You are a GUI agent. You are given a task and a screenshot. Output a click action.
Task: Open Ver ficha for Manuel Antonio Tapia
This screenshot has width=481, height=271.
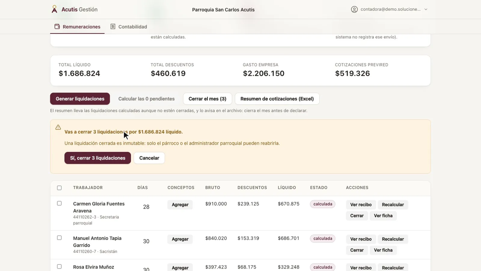[x=383, y=250]
